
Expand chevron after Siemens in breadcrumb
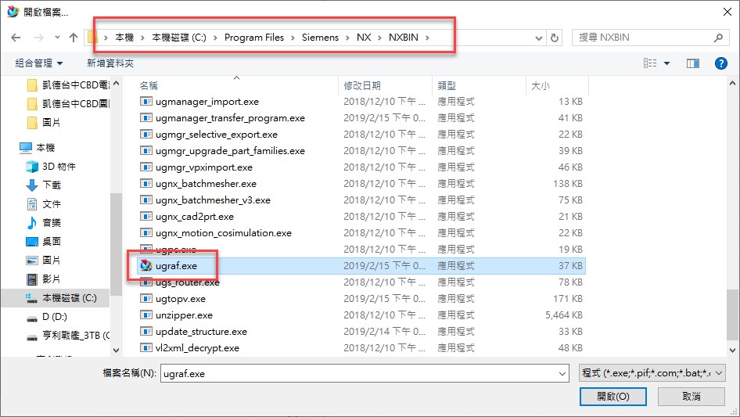(347, 38)
